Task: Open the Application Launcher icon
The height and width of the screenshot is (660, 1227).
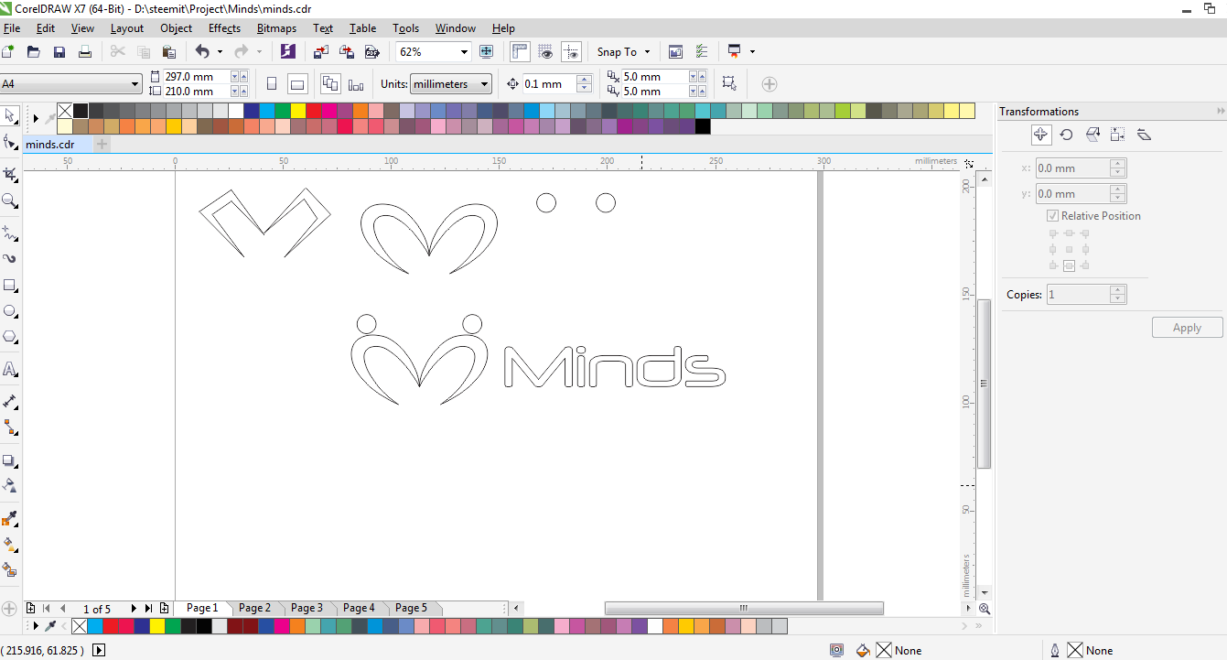Action: point(734,52)
